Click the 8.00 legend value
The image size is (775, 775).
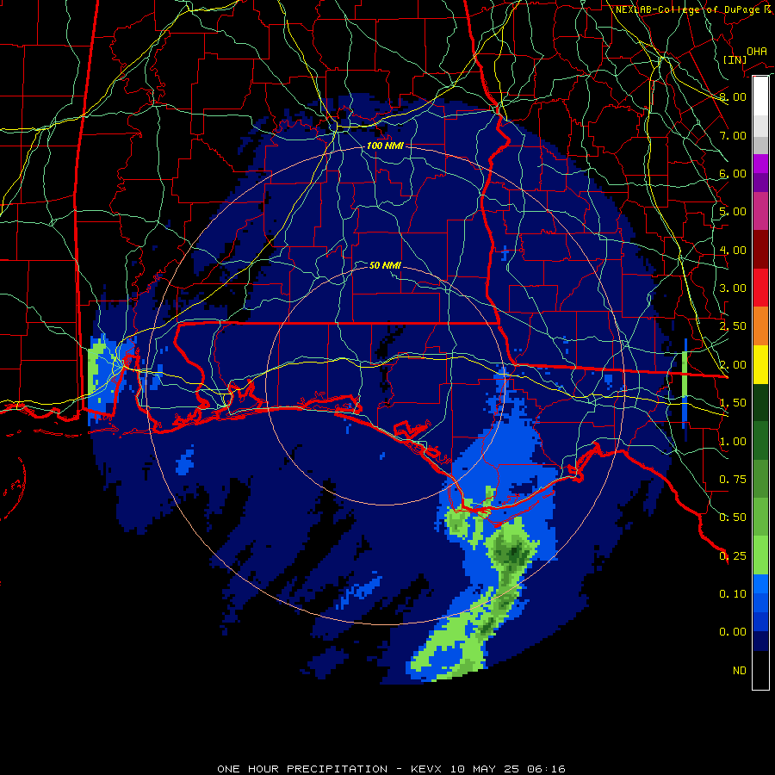coord(733,96)
